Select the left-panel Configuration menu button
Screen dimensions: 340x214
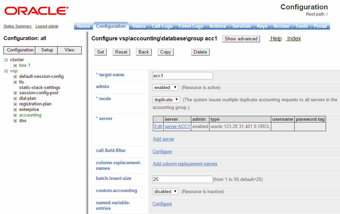pyautogui.click(x=20, y=50)
